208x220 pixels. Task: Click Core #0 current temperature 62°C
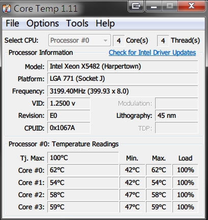pyautogui.click(x=83, y=170)
